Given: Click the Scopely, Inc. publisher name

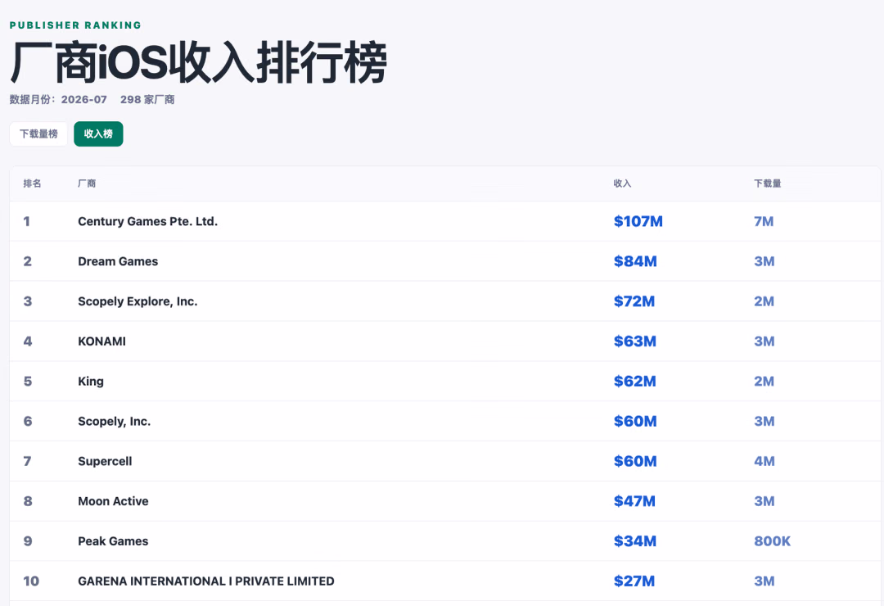Looking at the screenshot, I should 115,422.
